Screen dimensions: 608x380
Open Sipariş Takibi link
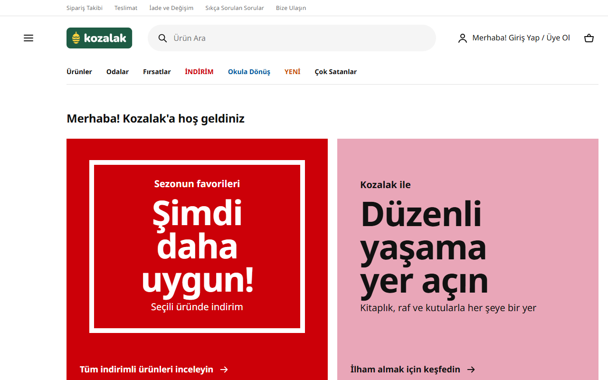pyautogui.click(x=85, y=8)
